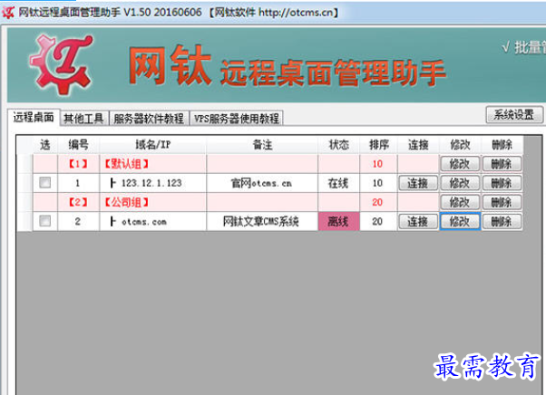Click 修改 for row 123.12.1.123
Viewport: 546px width, 395px height.
[x=460, y=183]
